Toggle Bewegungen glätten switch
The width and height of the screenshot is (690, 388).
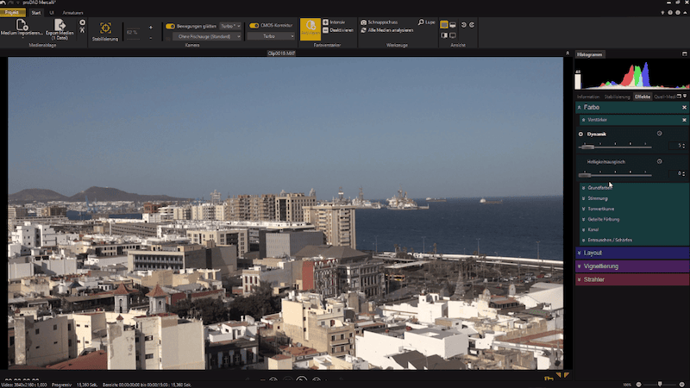point(171,26)
